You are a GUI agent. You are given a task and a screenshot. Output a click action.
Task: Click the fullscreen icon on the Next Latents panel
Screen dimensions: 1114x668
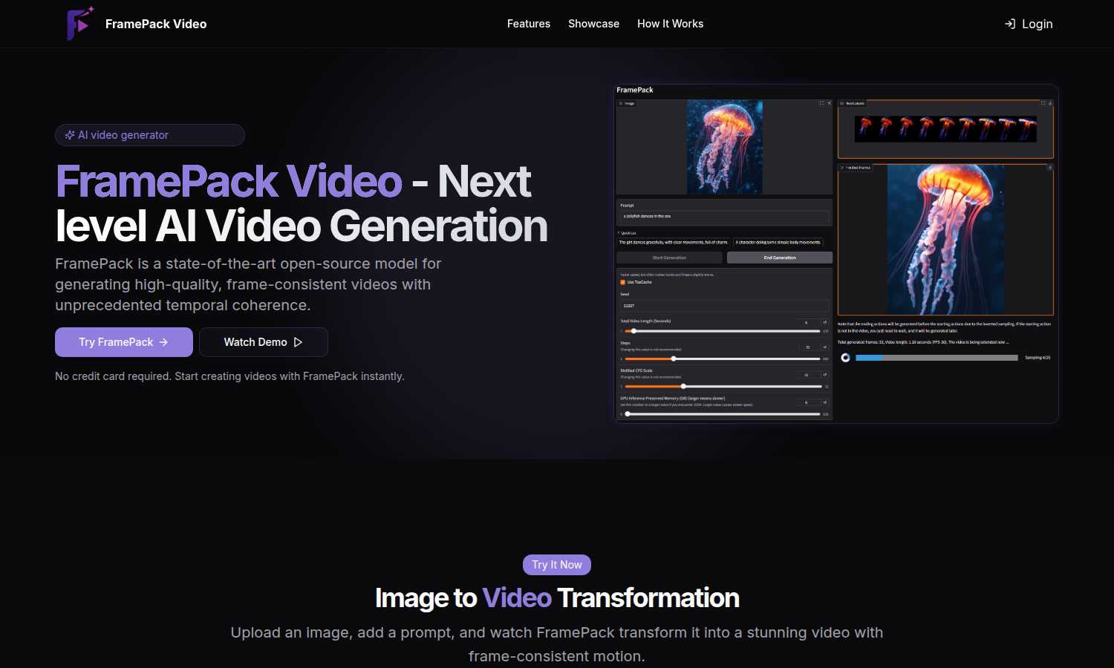(x=1043, y=103)
